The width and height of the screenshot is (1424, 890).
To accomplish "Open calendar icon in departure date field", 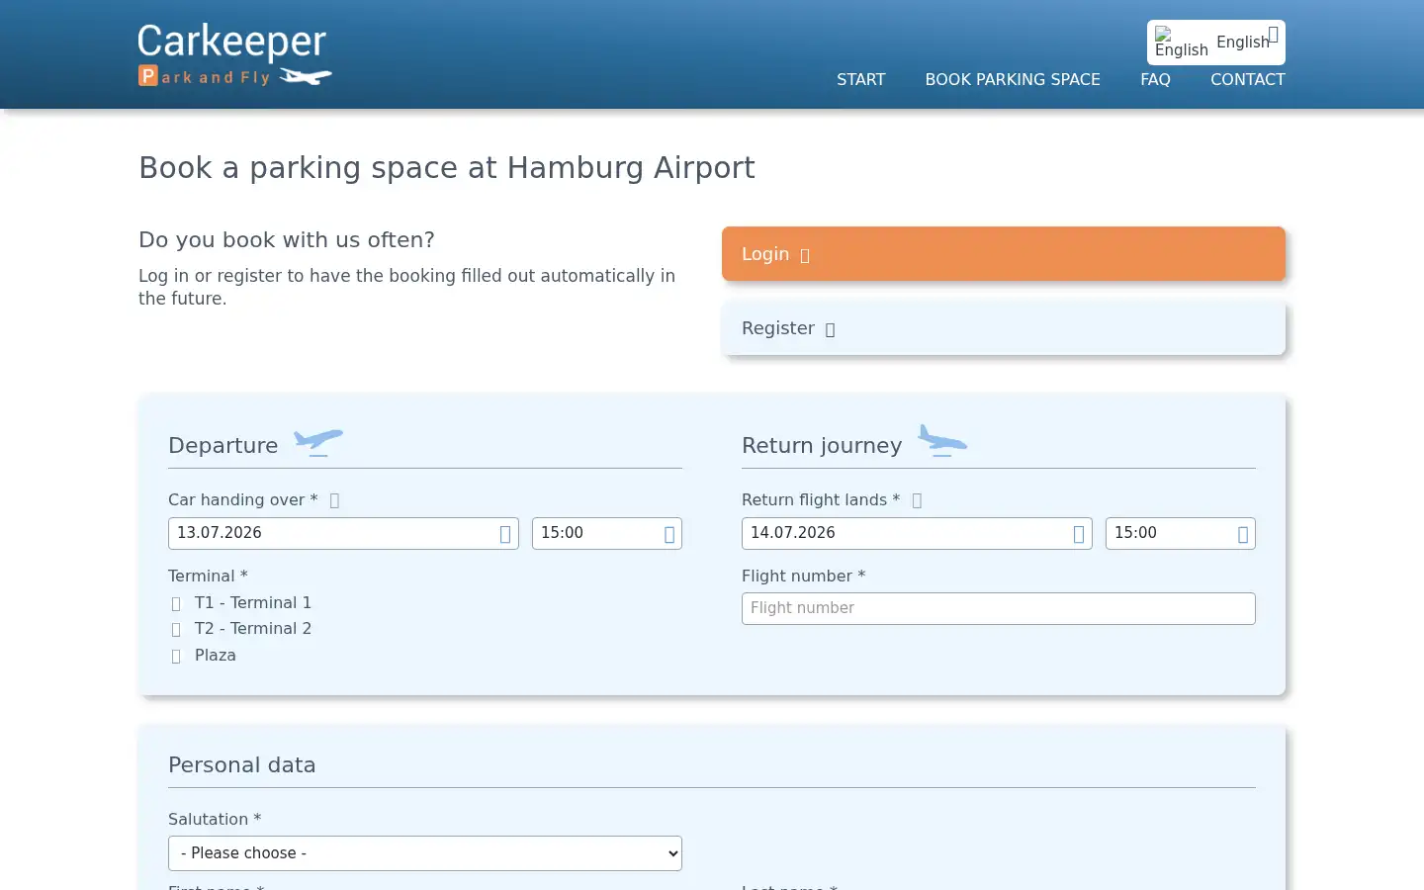I will [505, 534].
